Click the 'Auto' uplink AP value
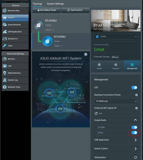The width and height of the screenshot is (143, 160). pyautogui.click(x=100, y=113)
